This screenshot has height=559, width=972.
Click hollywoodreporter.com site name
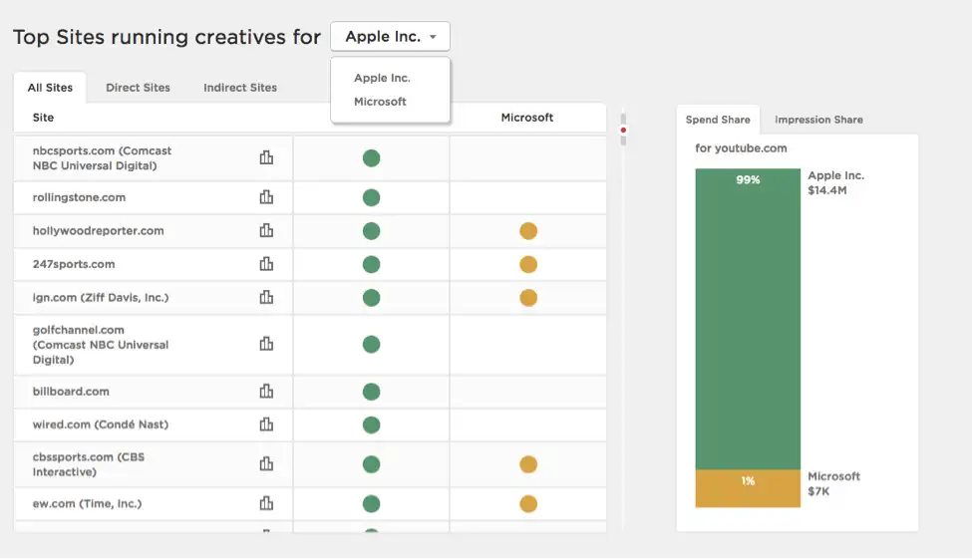98,230
